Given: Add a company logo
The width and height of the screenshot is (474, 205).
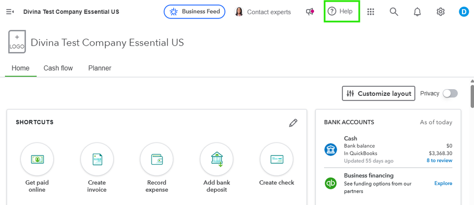Looking at the screenshot, I should [x=17, y=42].
